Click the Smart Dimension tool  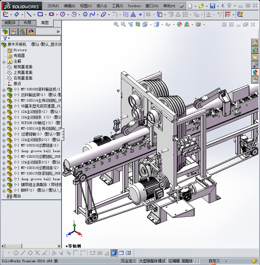17,15
